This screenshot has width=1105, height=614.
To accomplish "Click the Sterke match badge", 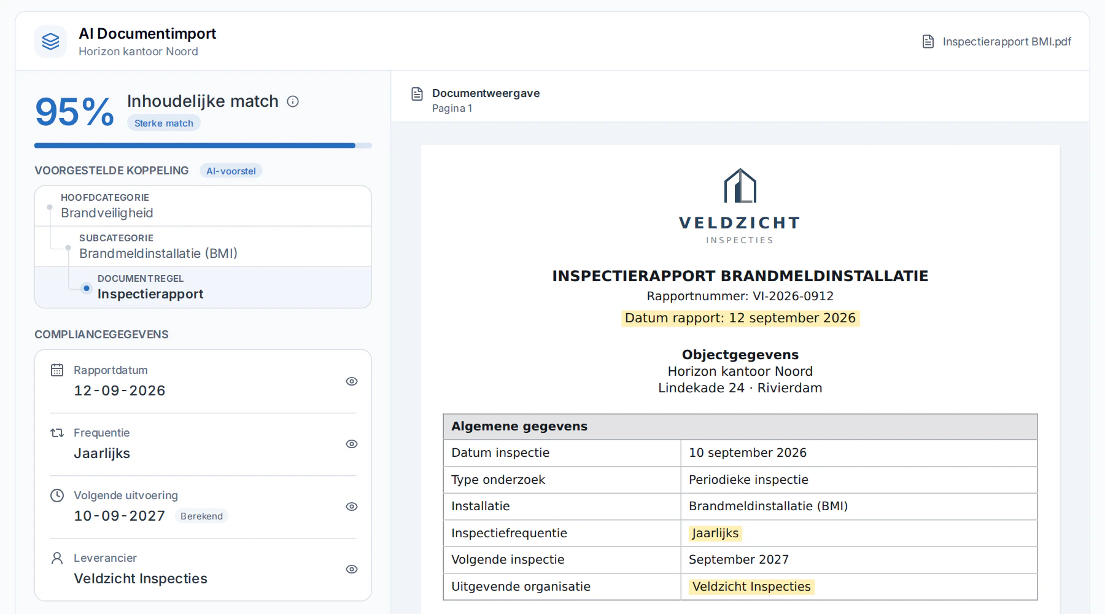I will click(164, 123).
